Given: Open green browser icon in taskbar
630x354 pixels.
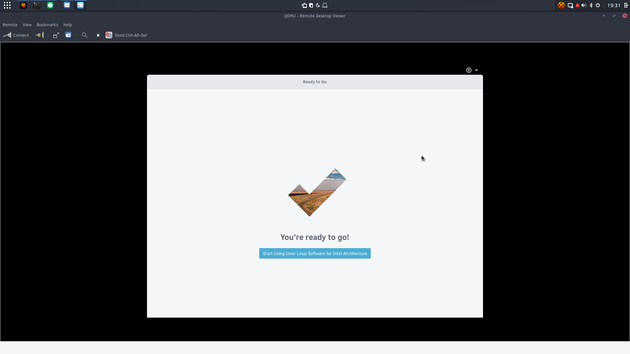Looking at the screenshot, I should tap(50, 5).
